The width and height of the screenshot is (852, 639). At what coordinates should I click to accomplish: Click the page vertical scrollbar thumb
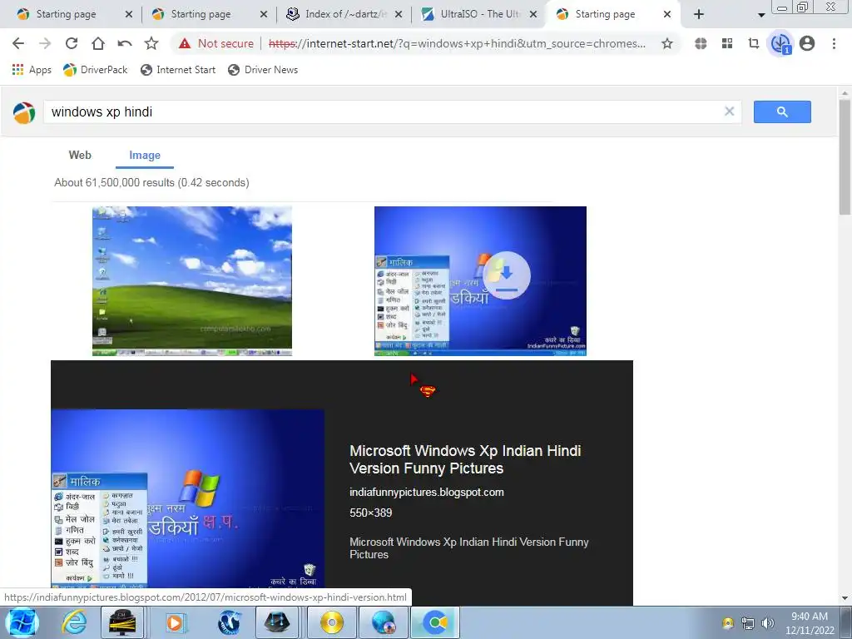point(845,157)
